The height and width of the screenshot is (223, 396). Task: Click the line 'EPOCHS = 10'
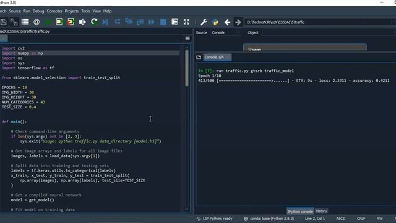[14, 87]
